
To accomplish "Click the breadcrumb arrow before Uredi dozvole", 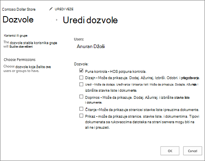I will click(x=57, y=20).
